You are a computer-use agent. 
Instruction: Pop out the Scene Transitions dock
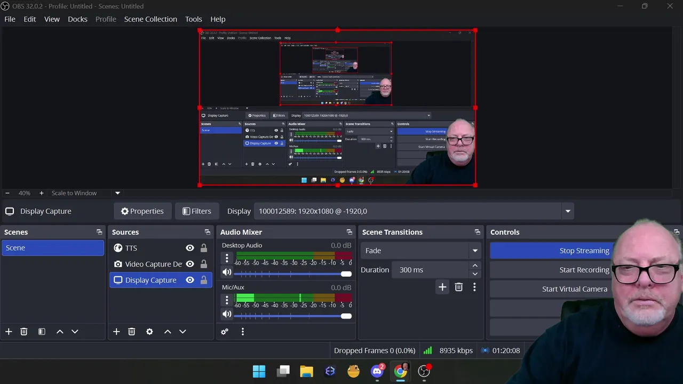click(478, 232)
